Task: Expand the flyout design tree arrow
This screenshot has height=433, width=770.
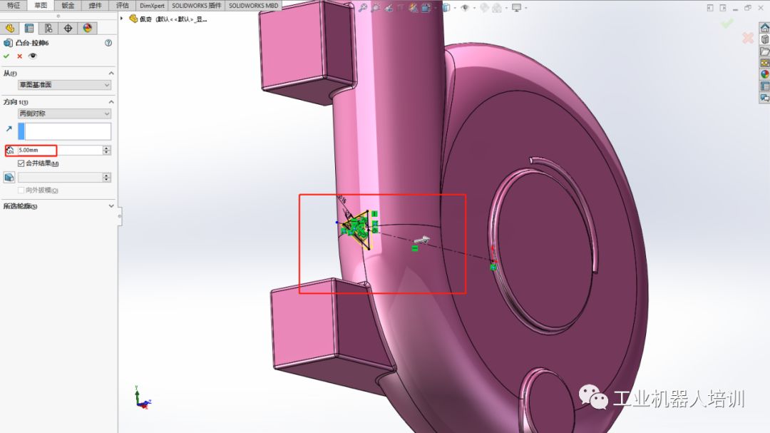Action: click(122, 18)
